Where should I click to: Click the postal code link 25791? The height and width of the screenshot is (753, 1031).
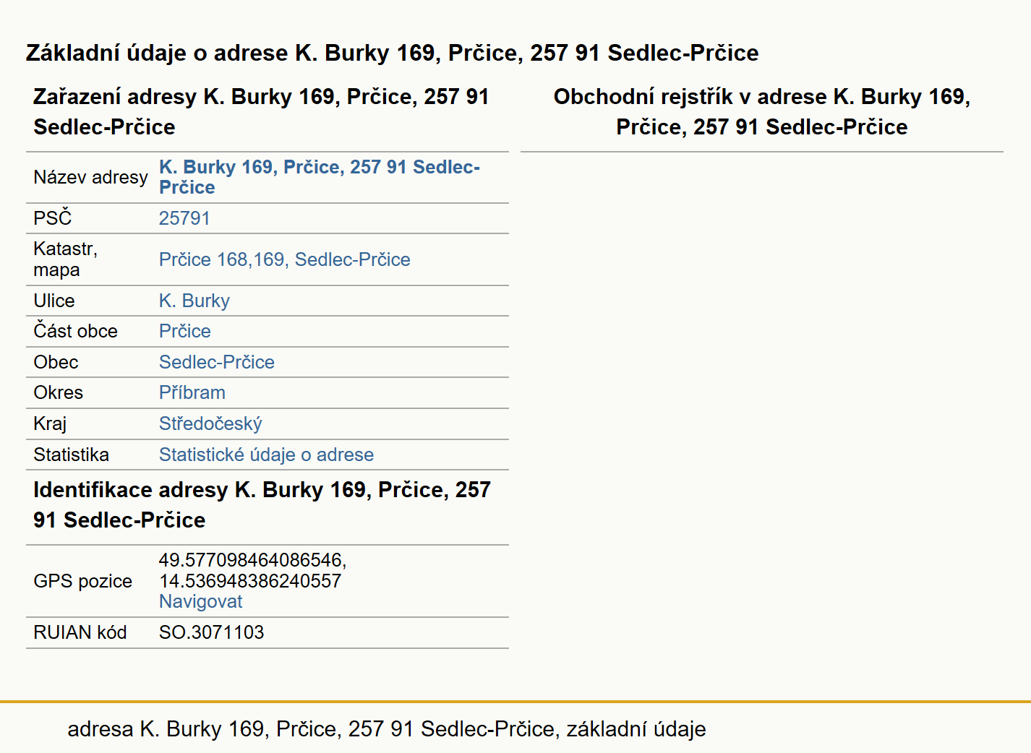(184, 218)
